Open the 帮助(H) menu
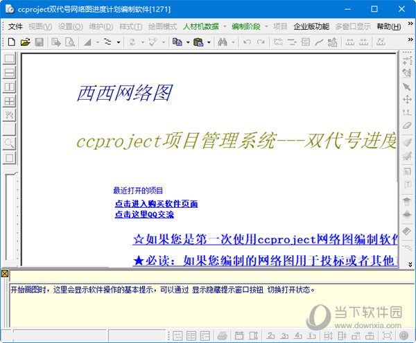This screenshot has width=416, height=343. tap(389, 26)
